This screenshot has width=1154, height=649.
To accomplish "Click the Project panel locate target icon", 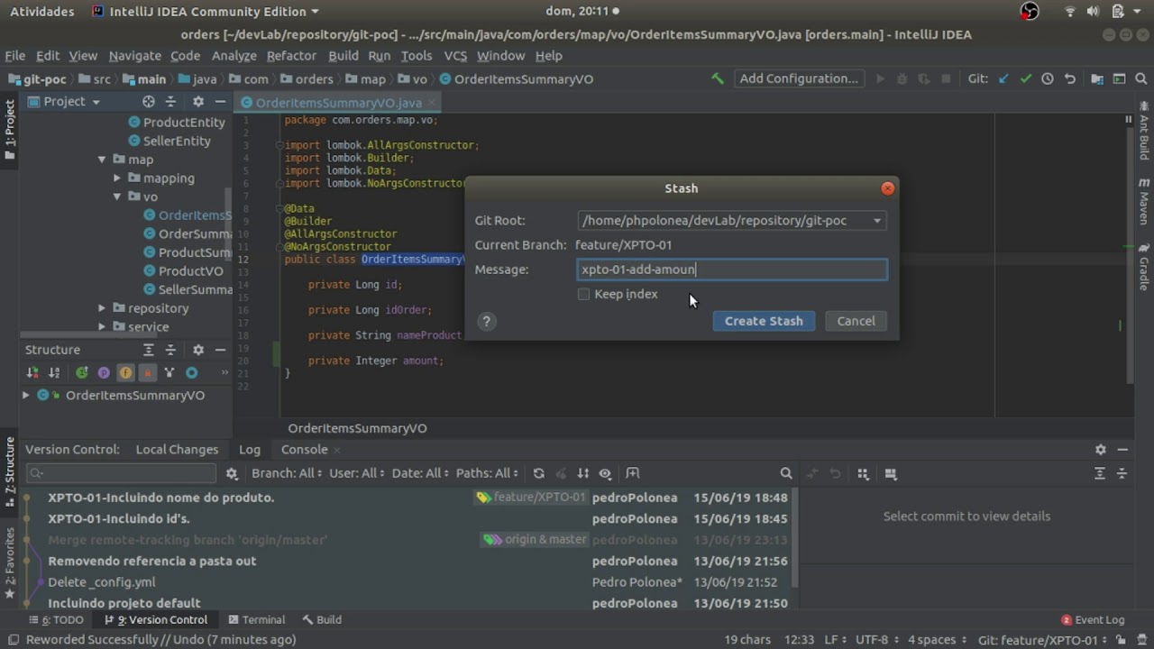I will click(149, 101).
